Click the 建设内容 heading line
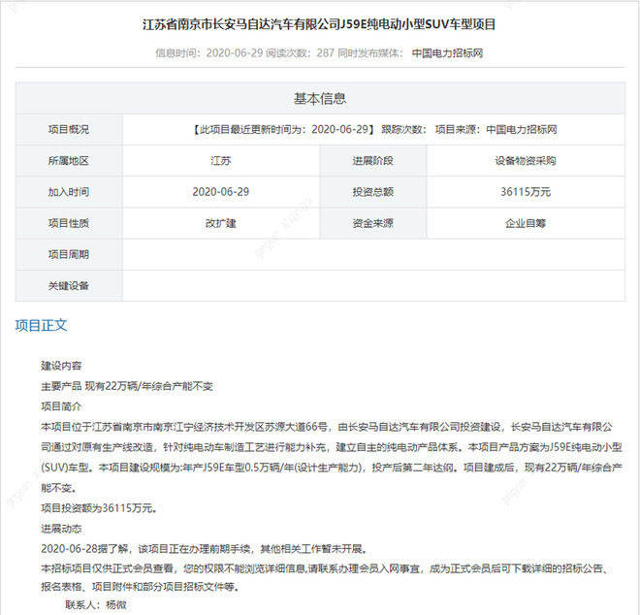The height and width of the screenshot is (615, 640). 61,366
